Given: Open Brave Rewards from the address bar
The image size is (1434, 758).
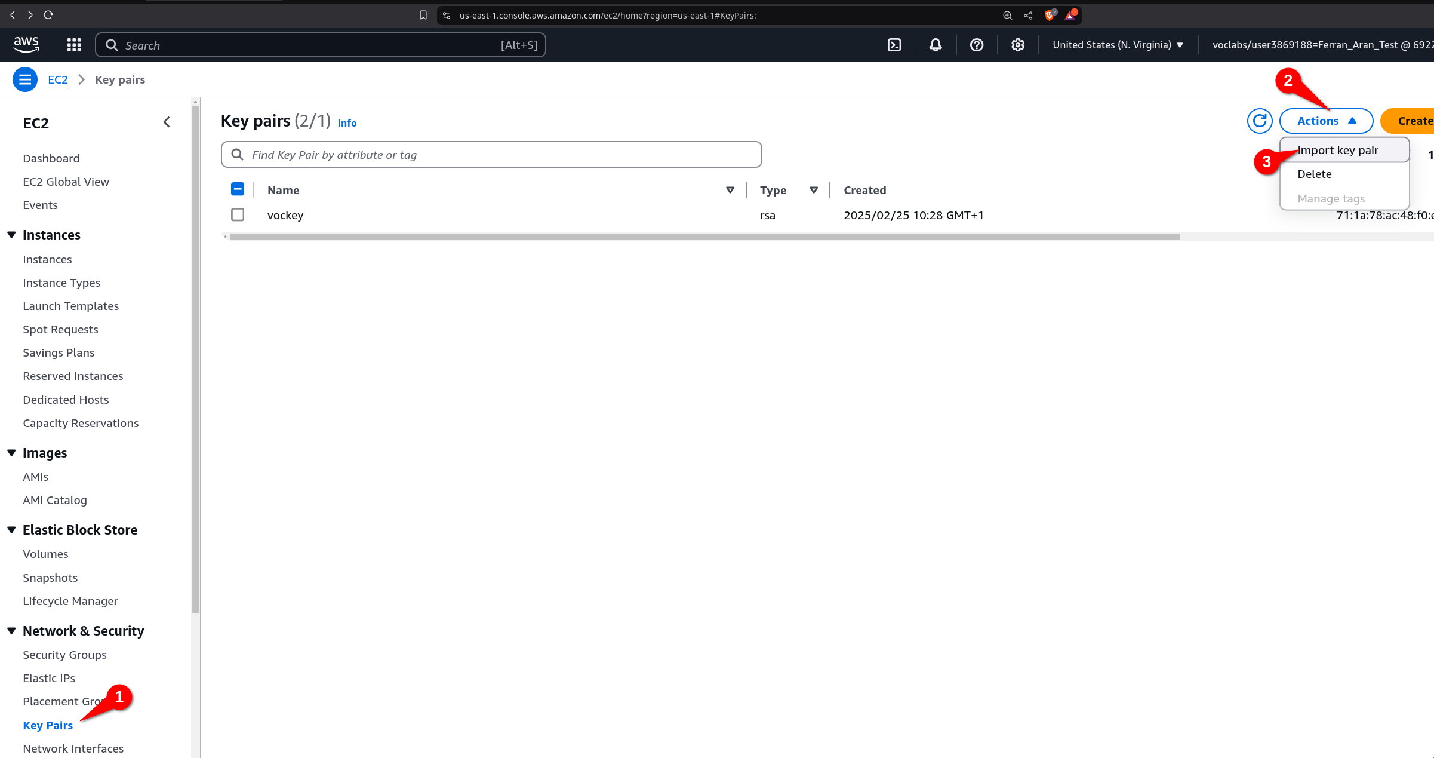Looking at the screenshot, I should 1069,16.
